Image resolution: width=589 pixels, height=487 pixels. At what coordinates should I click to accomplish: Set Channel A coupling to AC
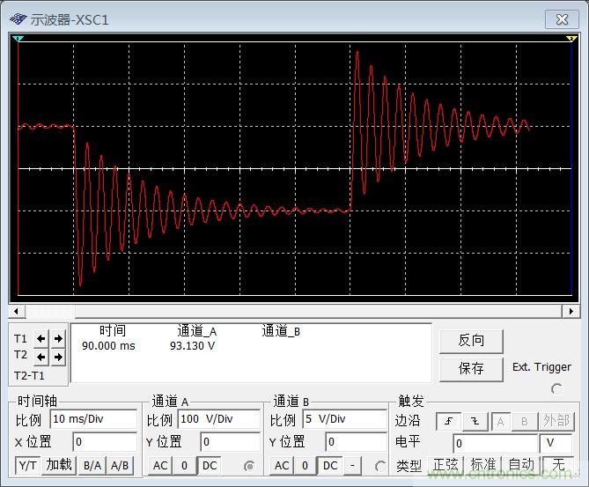160,465
